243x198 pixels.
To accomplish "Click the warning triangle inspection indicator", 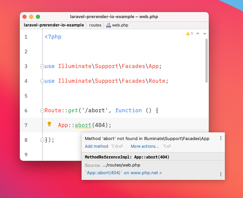I will coord(188,34).
